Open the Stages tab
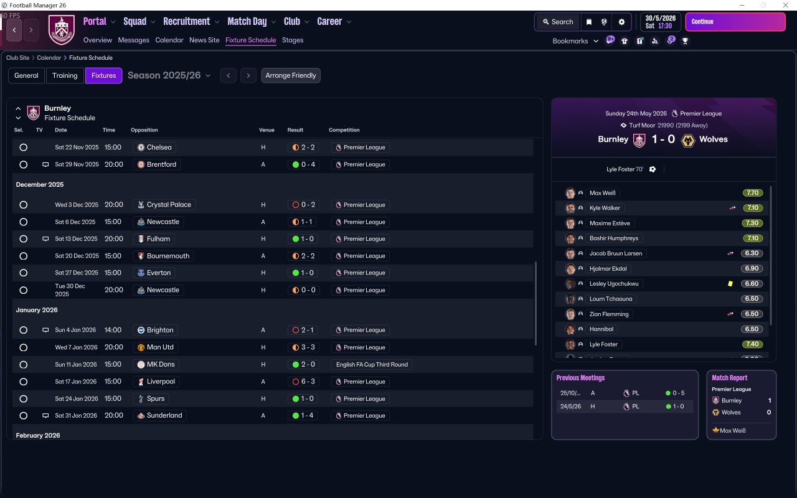Viewport: 797px width, 498px height. (293, 40)
